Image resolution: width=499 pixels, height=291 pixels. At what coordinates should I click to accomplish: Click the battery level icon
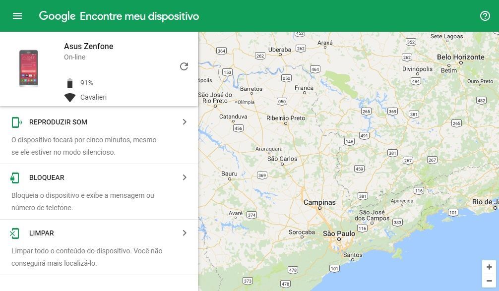(70, 83)
